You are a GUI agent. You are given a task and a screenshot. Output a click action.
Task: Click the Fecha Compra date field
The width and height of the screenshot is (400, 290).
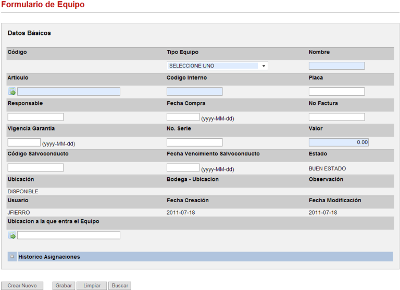[x=183, y=117]
